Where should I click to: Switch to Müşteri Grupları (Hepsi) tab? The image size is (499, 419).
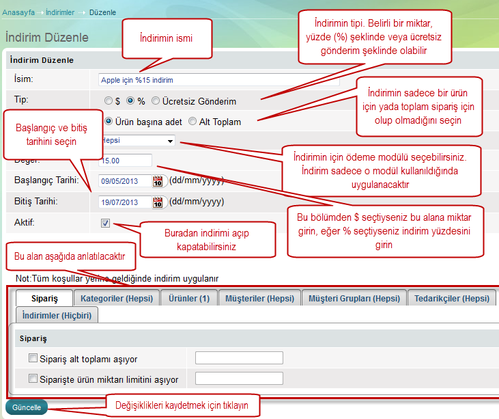point(354,298)
